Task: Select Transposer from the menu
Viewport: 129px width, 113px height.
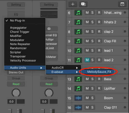Action: (25, 56)
